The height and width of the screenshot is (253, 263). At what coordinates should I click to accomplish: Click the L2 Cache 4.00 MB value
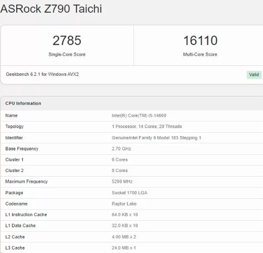click(x=124, y=237)
